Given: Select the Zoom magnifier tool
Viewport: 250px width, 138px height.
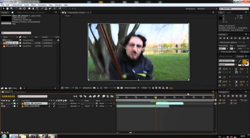Looking at the screenshot, I should coord(11,9).
